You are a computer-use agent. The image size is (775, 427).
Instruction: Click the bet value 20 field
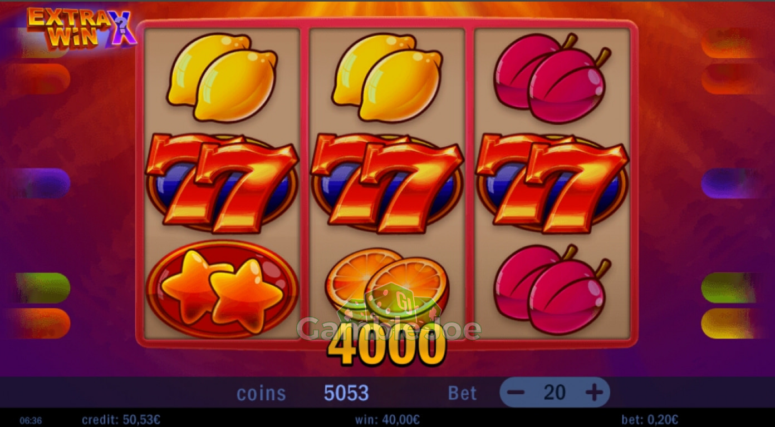(x=555, y=393)
